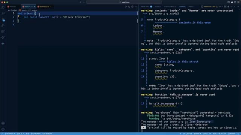241x135 pixels.
Task: Click the lightbulb code action on line 2
Action: (18, 16)
